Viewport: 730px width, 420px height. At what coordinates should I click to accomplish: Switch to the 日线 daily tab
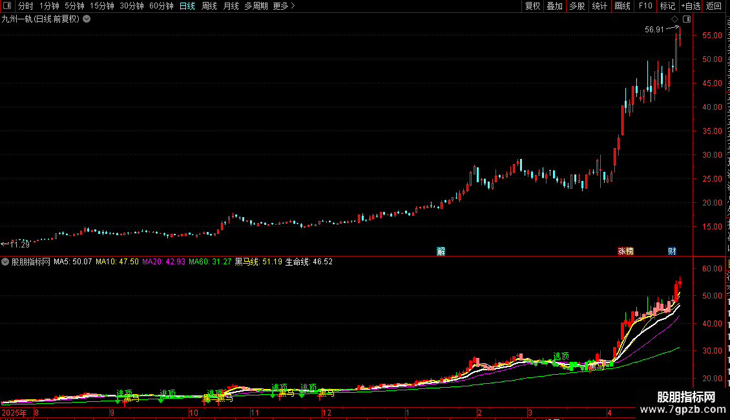coord(187,6)
